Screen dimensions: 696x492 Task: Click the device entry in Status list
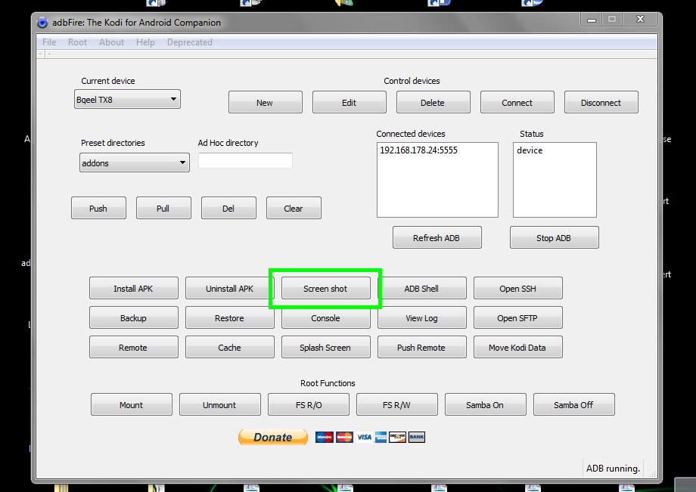530,150
